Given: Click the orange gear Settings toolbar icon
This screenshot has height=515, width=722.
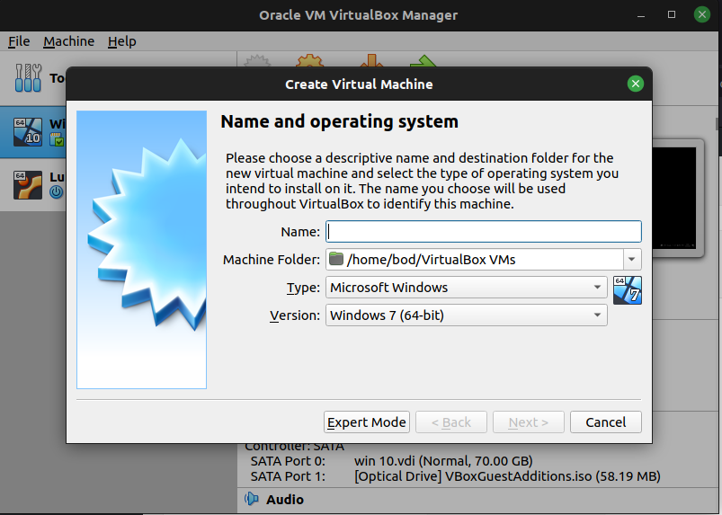Looking at the screenshot, I should pos(309,61).
